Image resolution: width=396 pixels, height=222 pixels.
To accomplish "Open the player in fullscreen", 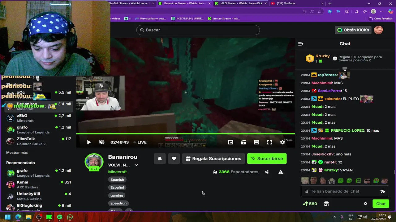I will 269,142.
